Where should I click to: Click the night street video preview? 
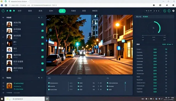click(x=89, y=44)
